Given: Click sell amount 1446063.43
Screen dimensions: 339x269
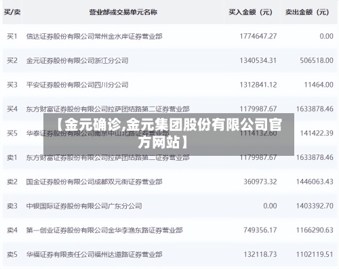Looking at the screenshot, I should pos(315,182).
